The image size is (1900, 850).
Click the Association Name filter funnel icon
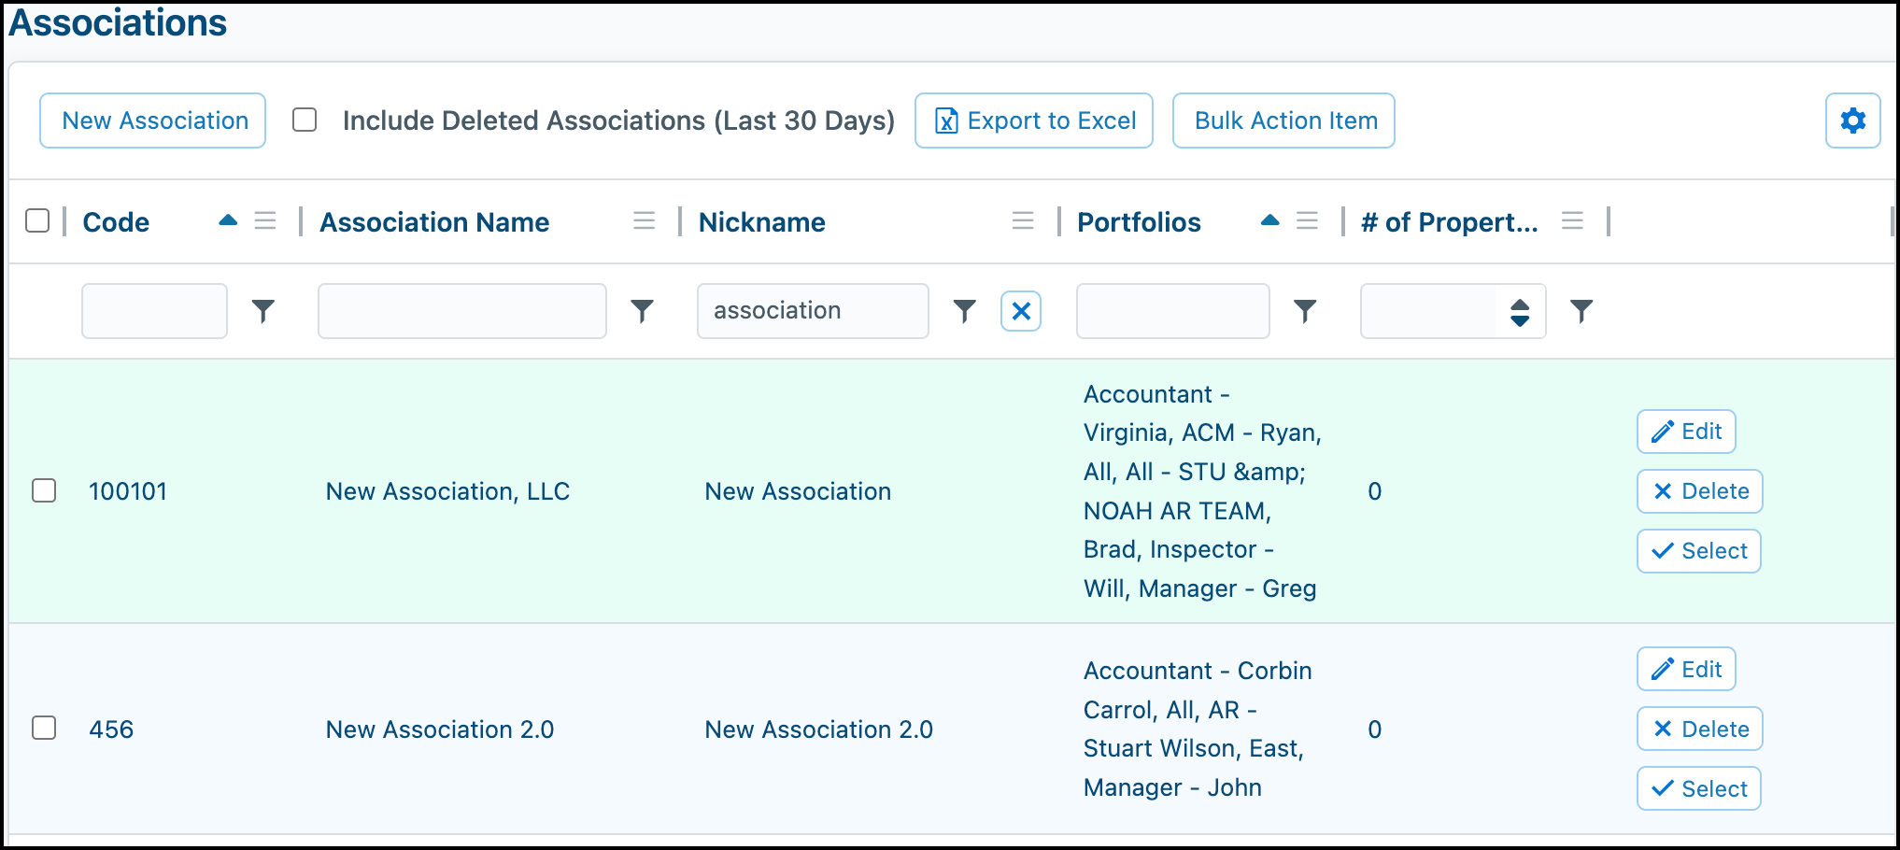[x=642, y=311]
